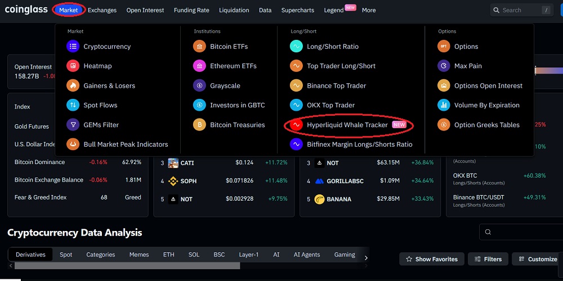This screenshot has height=281, width=563.
Task: Click the Show Favorites button
Action: (x=432, y=259)
